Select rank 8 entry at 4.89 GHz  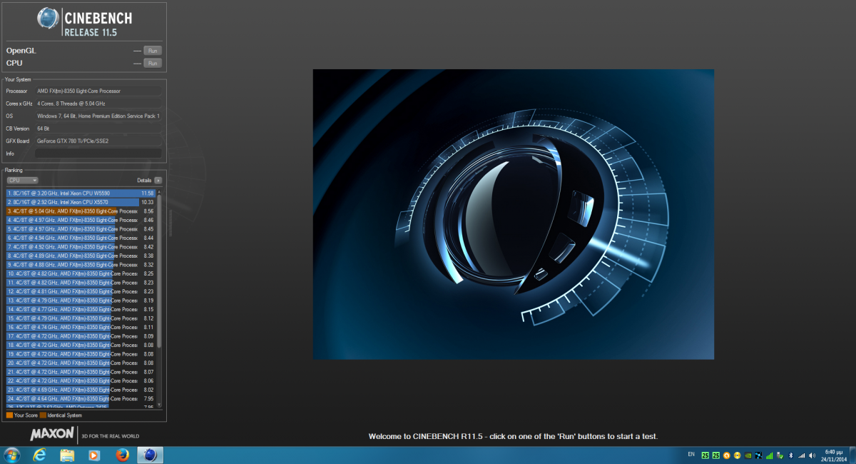click(x=81, y=256)
